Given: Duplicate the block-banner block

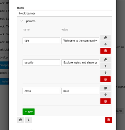Looking at the screenshot, I should 20,120.
